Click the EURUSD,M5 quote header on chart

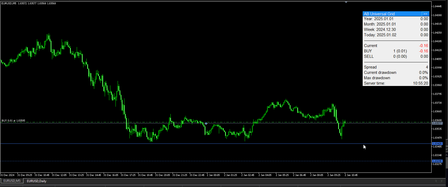click(29, 3)
